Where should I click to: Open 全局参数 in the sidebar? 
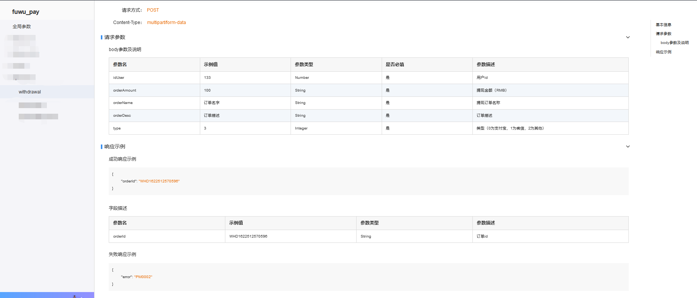coord(22,27)
